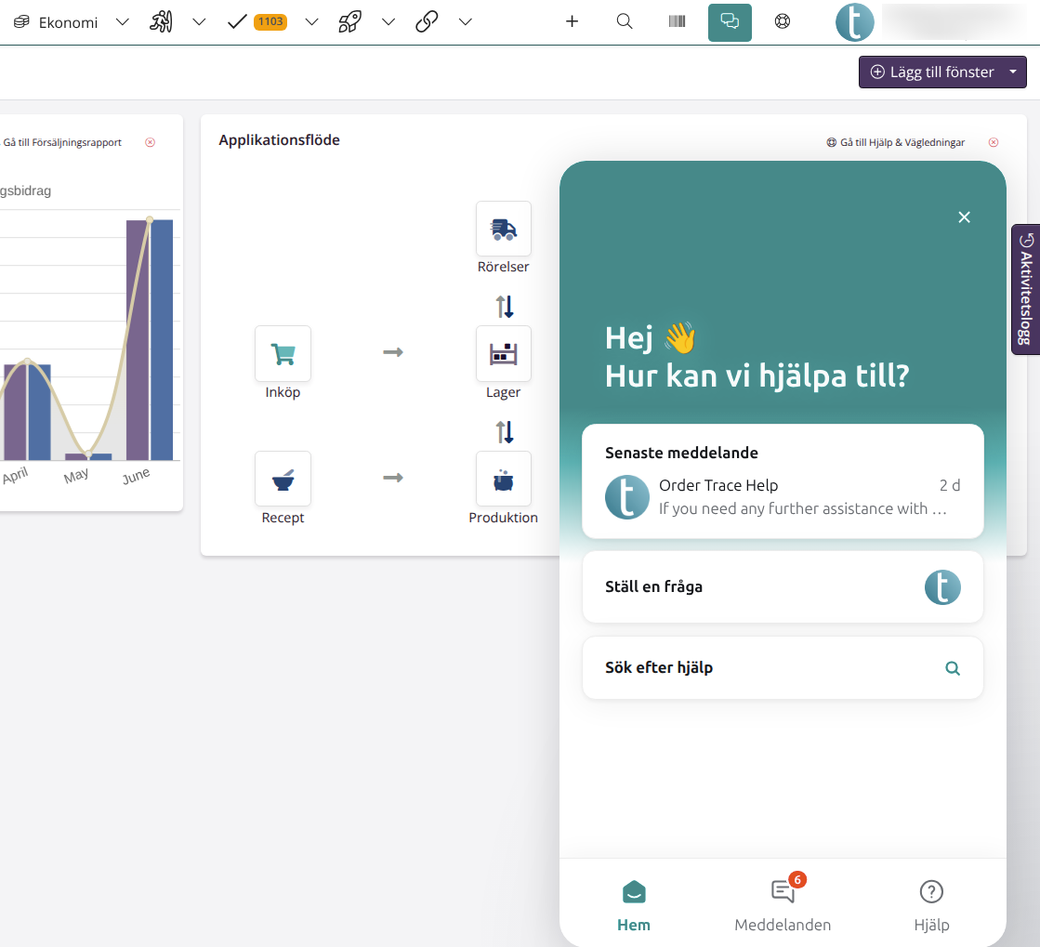Expand the Ekonomi menu chevron
The height and width of the screenshot is (947, 1040).
pyautogui.click(x=122, y=22)
